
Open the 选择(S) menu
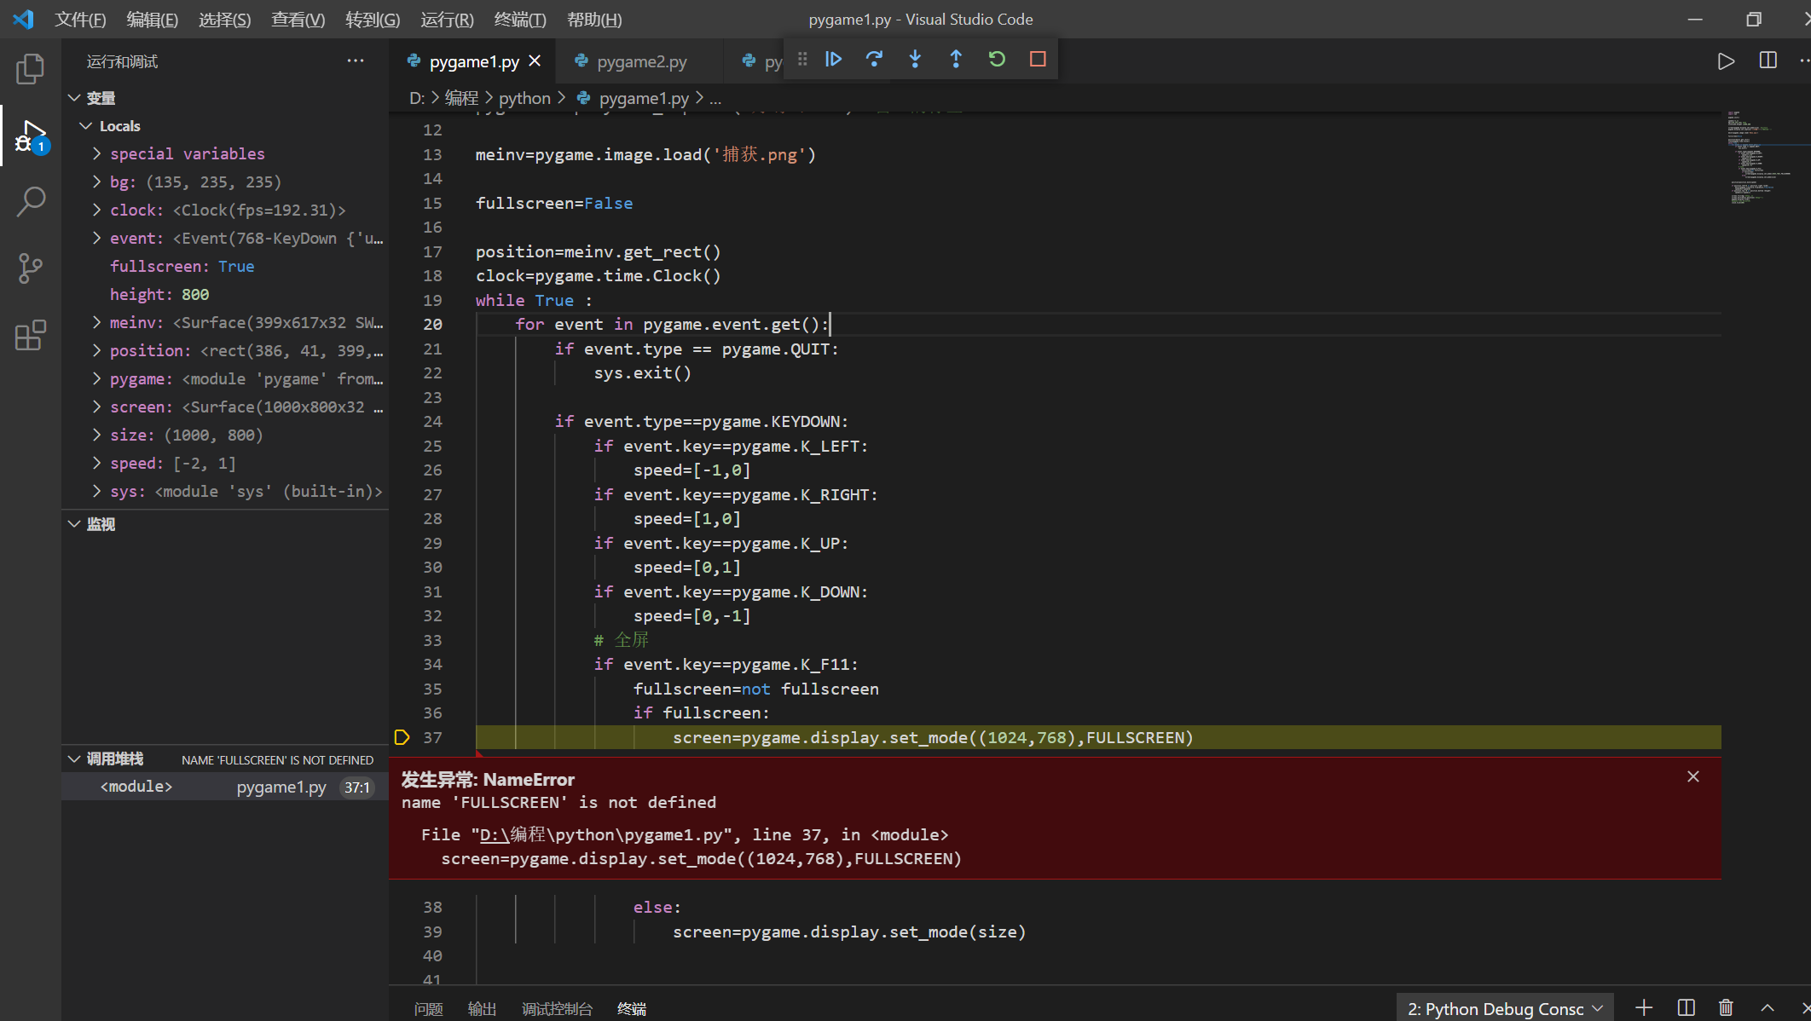point(224,20)
